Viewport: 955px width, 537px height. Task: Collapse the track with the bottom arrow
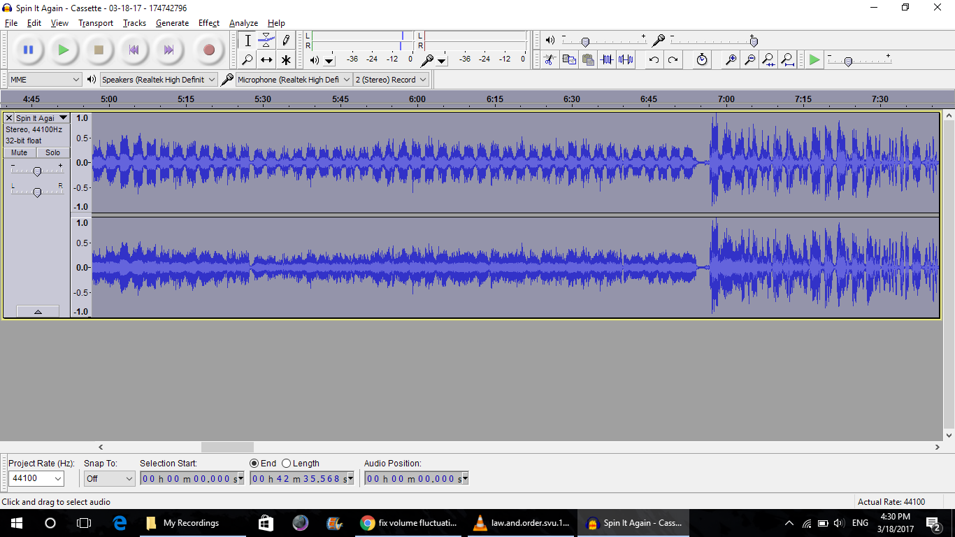tap(38, 311)
